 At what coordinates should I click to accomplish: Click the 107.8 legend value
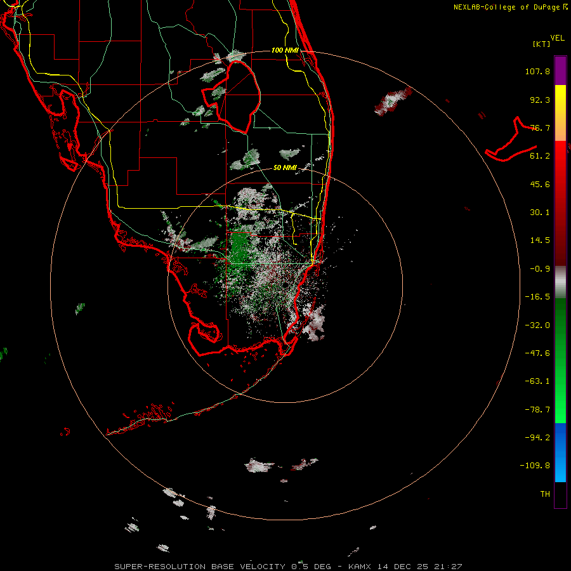(537, 71)
